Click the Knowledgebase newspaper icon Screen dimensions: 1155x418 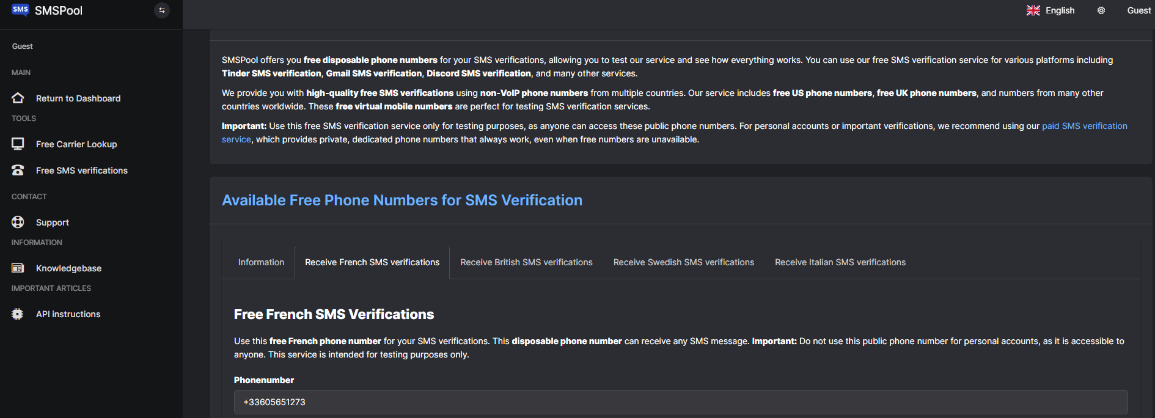click(18, 268)
